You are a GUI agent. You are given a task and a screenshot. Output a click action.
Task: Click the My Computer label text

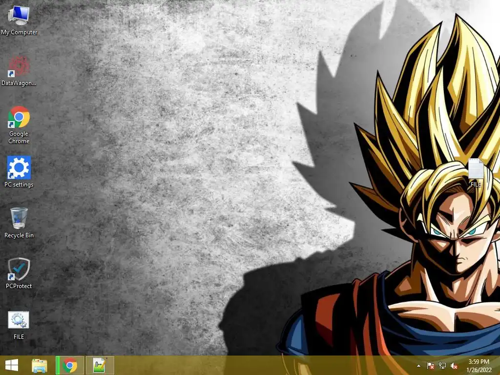tap(19, 32)
